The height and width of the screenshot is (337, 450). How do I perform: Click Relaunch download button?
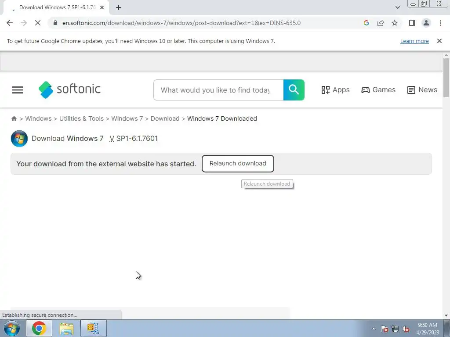(x=238, y=164)
